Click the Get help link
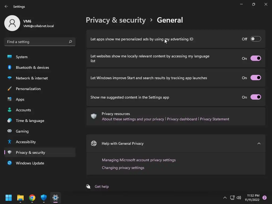 [x=102, y=186]
